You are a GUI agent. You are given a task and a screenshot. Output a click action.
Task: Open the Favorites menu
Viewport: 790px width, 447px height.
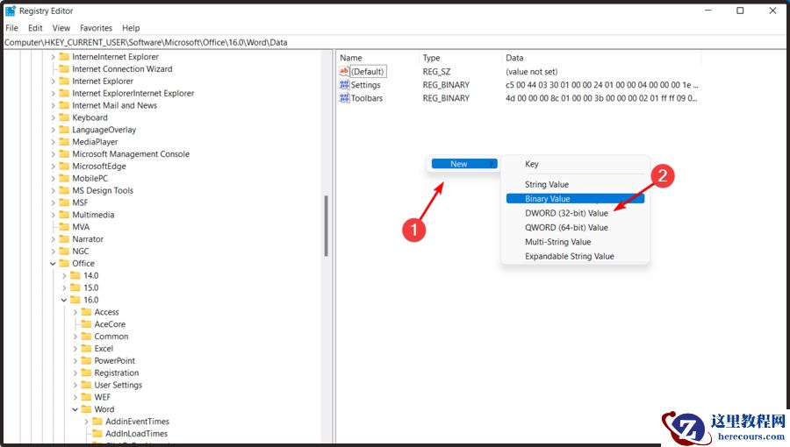(96, 28)
